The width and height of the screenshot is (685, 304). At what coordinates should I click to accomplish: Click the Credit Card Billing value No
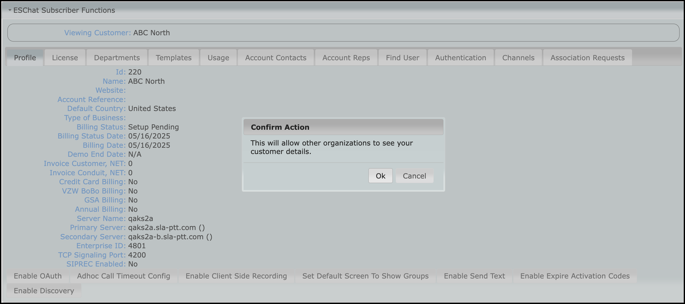[x=133, y=182]
